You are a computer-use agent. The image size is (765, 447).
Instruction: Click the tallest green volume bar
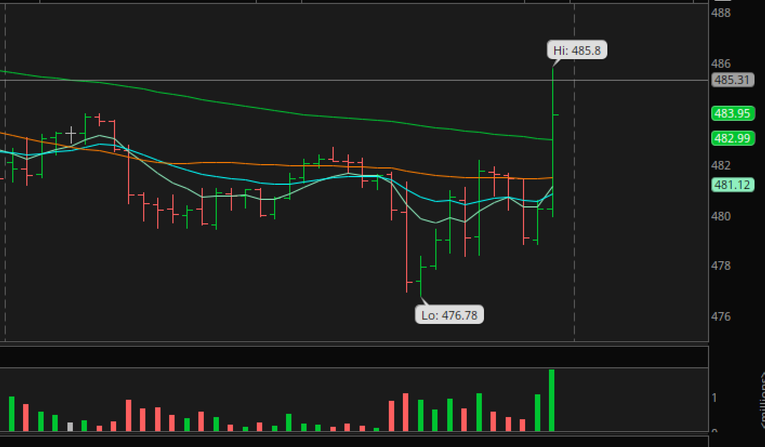tap(551, 400)
